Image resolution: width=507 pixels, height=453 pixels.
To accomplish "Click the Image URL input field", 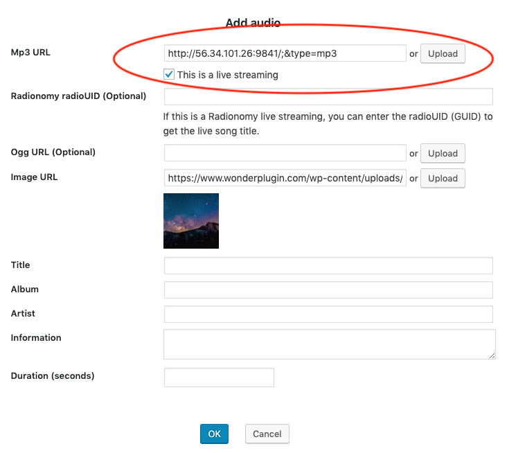I will (x=285, y=178).
